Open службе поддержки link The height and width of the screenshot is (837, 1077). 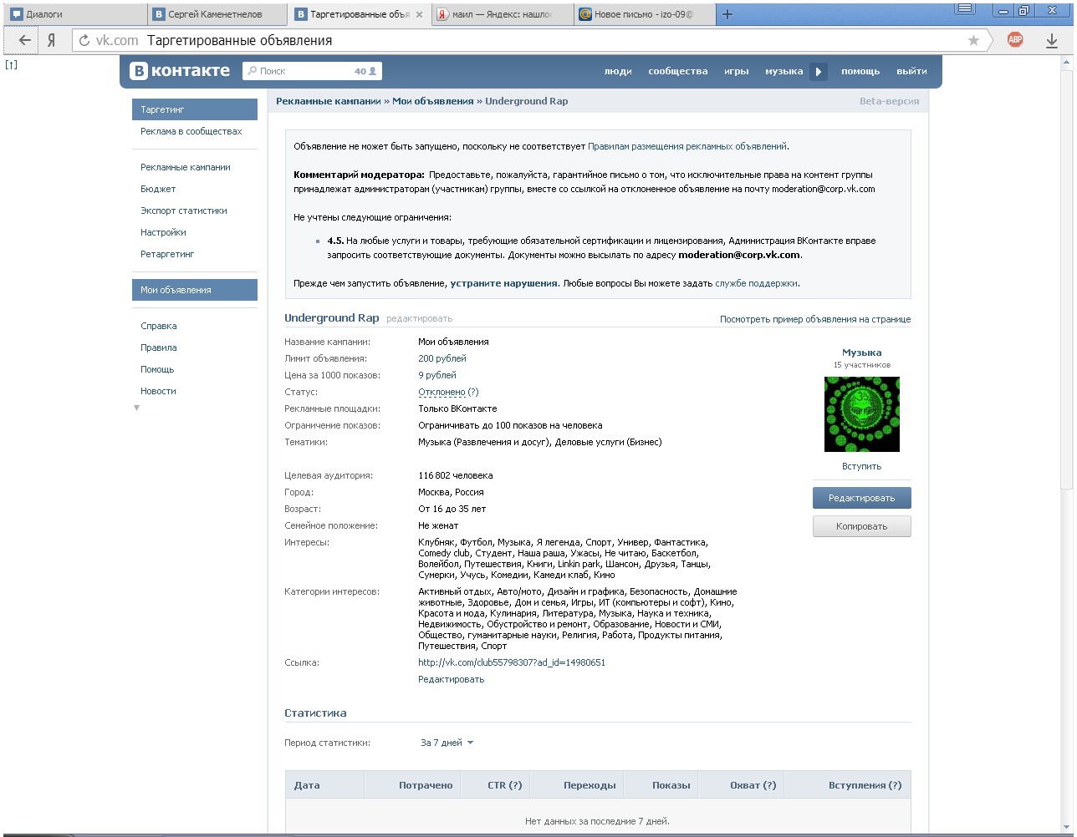pos(756,283)
